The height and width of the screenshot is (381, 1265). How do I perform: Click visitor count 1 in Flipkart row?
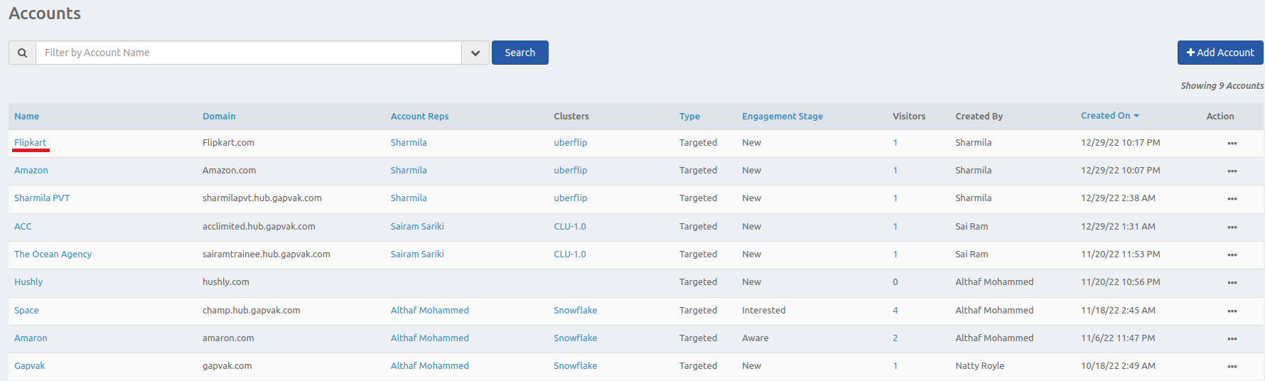pyautogui.click(x=895, y=143)
